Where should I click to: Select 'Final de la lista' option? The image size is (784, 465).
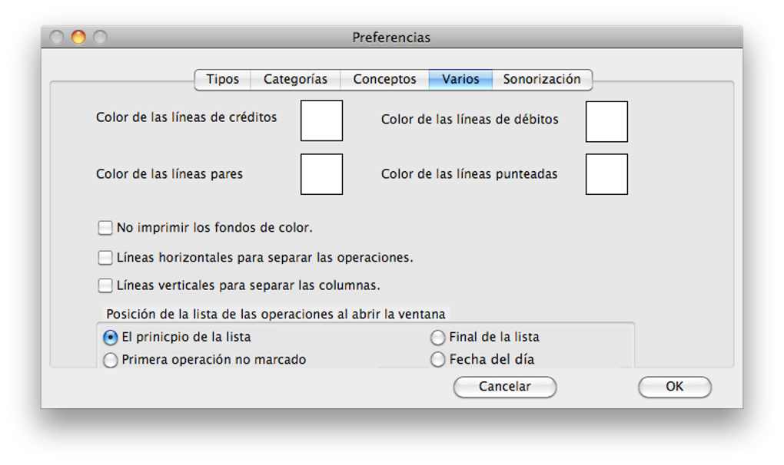[437, 337]
